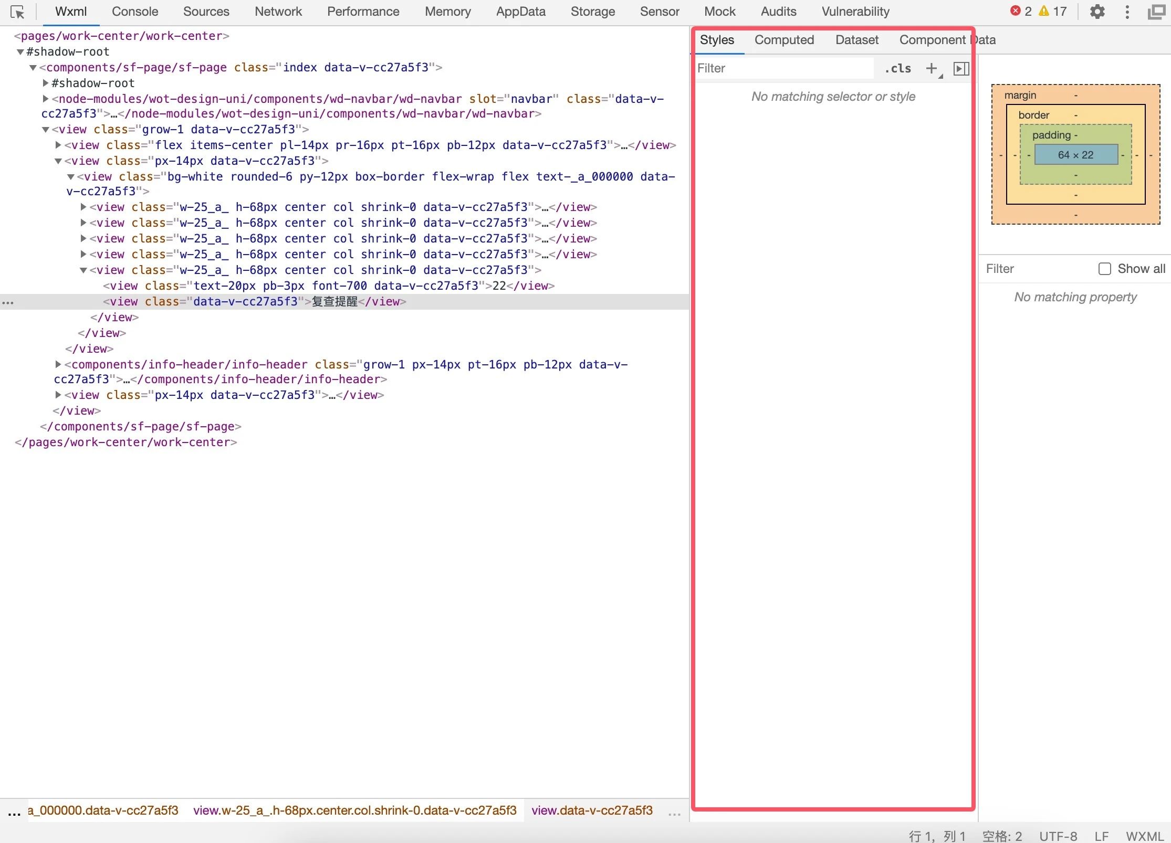
Task: Collapse the top #shadow-root node
Action: pyautogui.click(x=20, y=52)
